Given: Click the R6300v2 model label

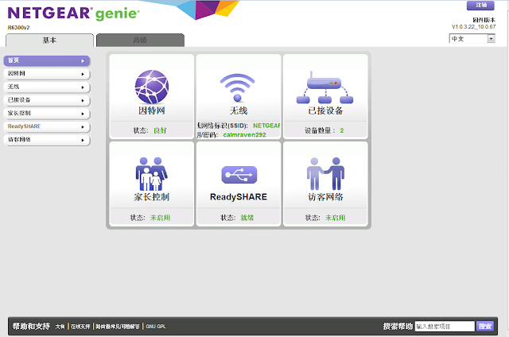Looking at the screenshot, I should tap(18, 28).
